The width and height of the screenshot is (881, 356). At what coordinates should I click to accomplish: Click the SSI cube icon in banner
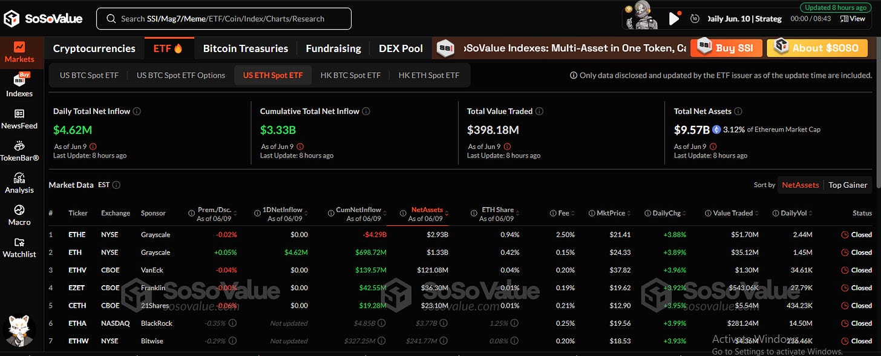(446, 48)
